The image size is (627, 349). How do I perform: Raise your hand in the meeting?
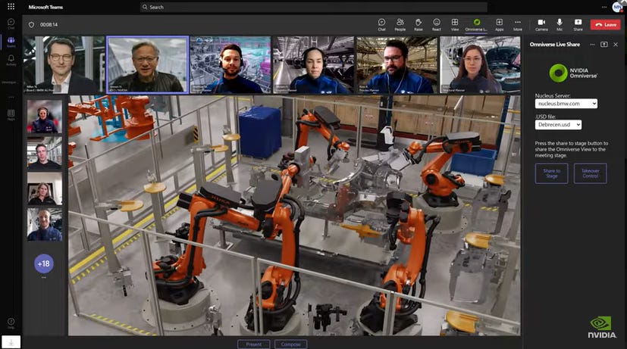tap(419, 24)
